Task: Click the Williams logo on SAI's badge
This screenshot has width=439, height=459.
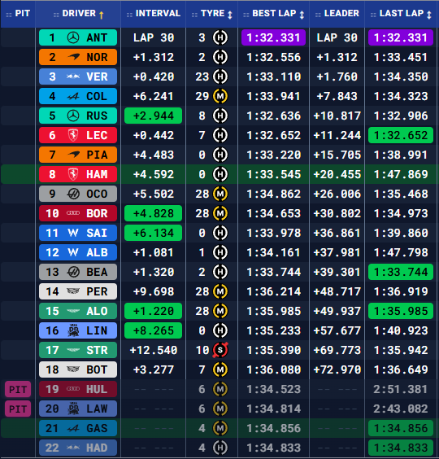Action: (73, 233)
